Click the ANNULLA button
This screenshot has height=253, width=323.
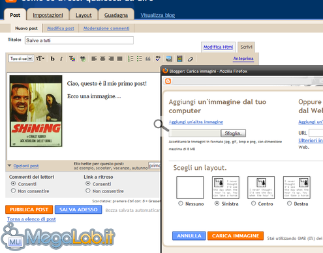[x=189, y=235]
